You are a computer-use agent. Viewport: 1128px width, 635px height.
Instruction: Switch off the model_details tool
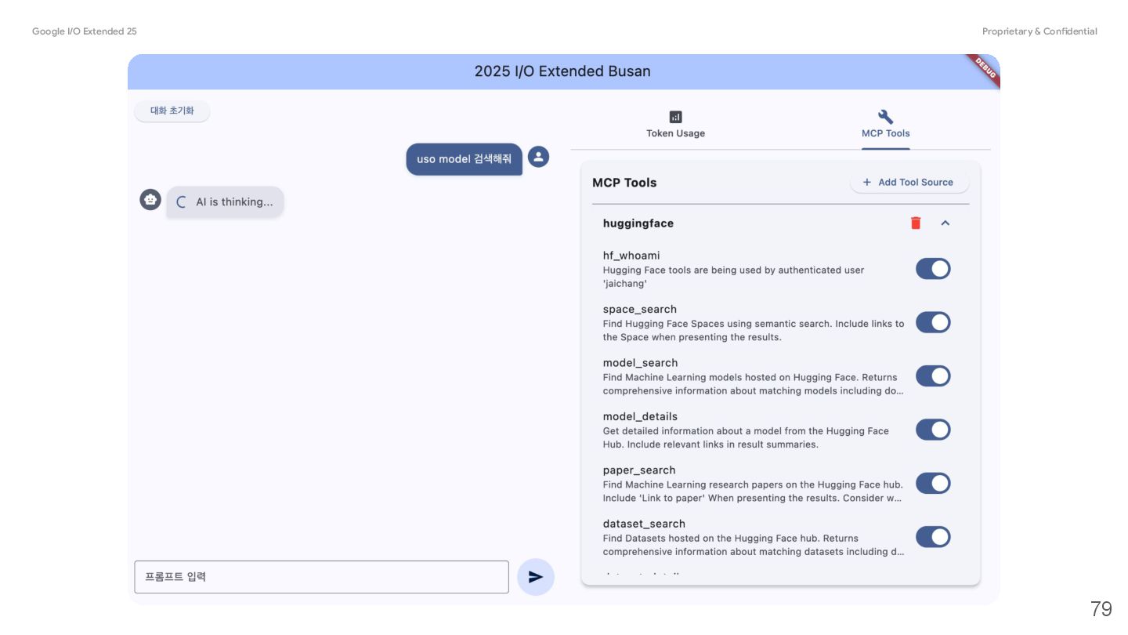pyautogui.click(x=933, y=430)
